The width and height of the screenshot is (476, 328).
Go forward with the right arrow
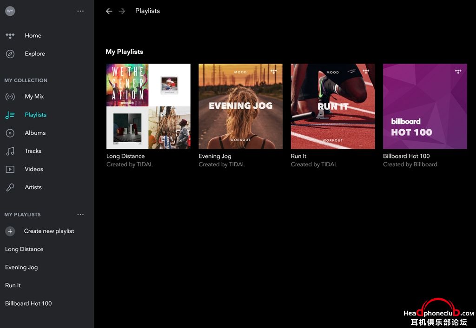[122, 11]
